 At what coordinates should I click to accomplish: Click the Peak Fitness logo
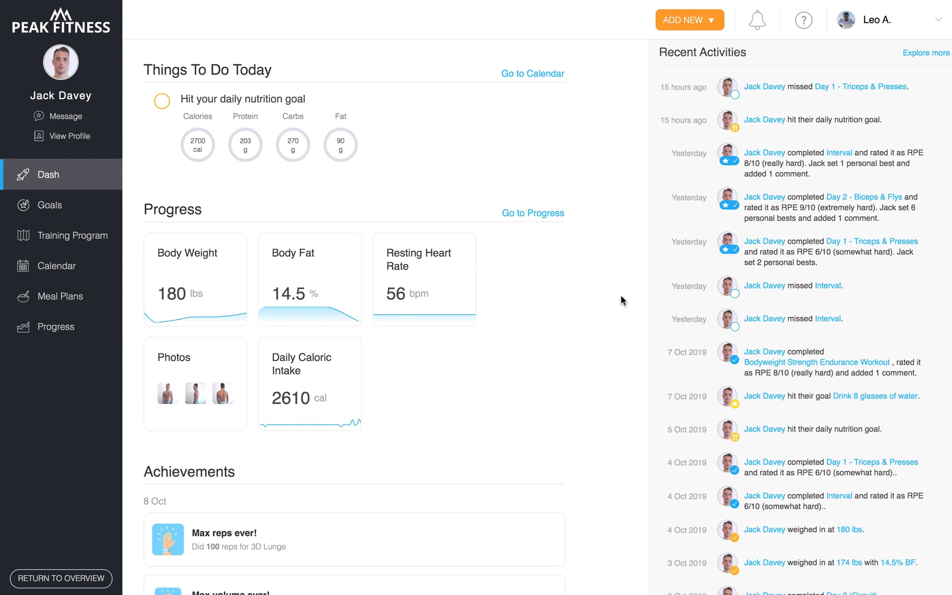coord(61,21)
